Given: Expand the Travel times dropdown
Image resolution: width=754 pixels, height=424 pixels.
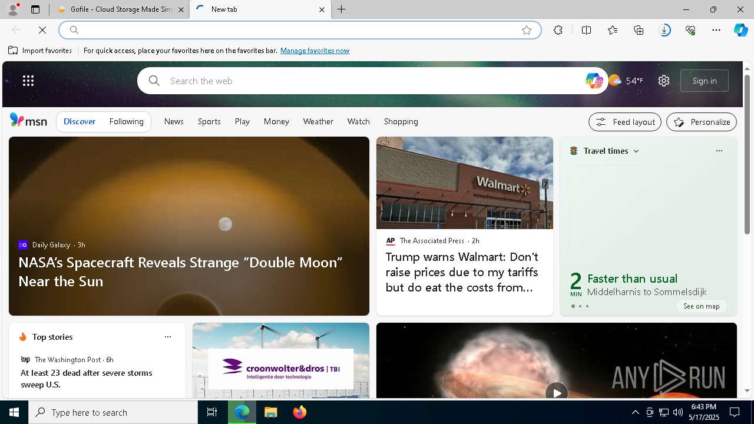Looking at the screenshot, I should (x=636, y=151).
